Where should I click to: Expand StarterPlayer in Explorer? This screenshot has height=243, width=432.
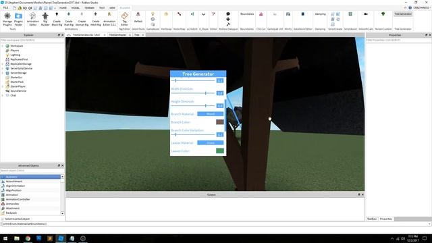pos(3,86)
